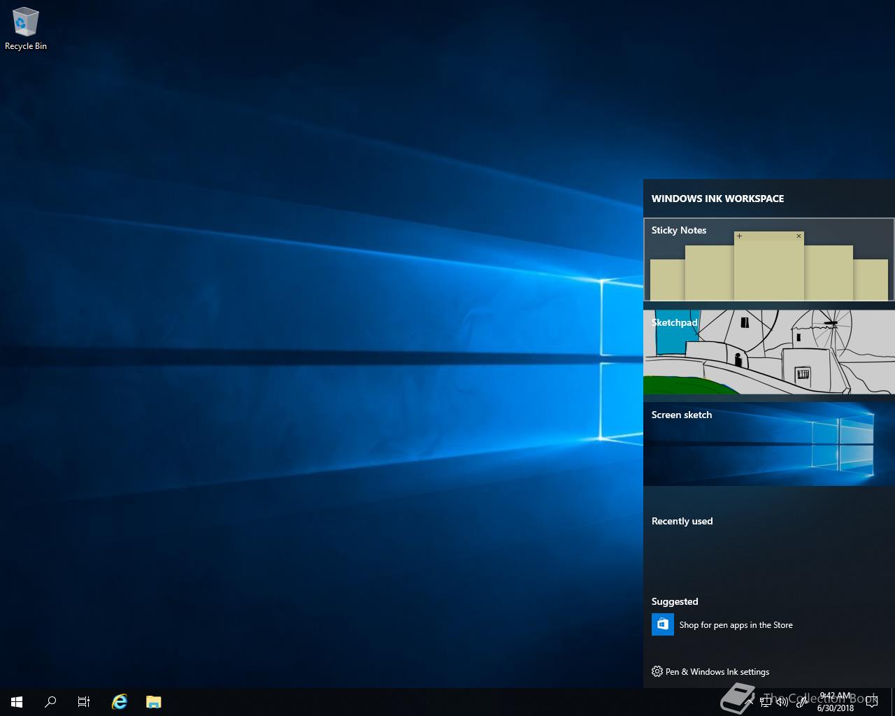Screen dimensions: 895x716
Task: Open Task View on the taskbar
Action: tap(84, 702)
